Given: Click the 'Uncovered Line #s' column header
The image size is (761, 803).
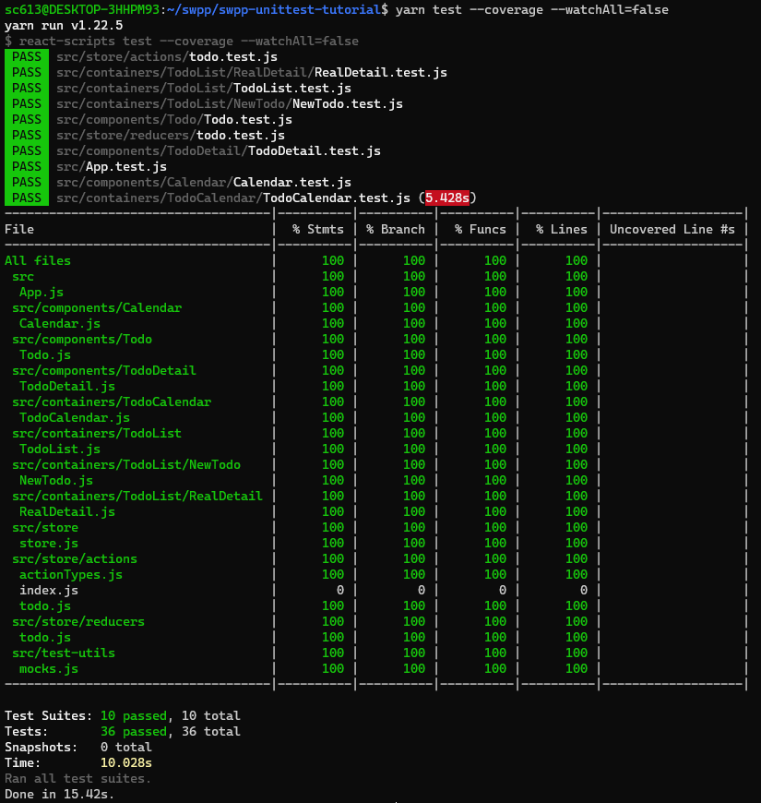Looking at the screenshot, I should click(672, 229).
